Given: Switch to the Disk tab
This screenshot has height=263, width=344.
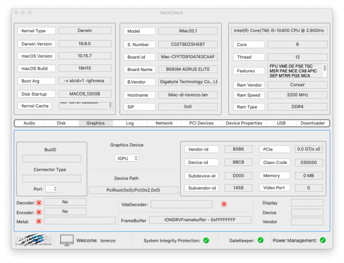Looking at the screenshot, I should point(61,123).
